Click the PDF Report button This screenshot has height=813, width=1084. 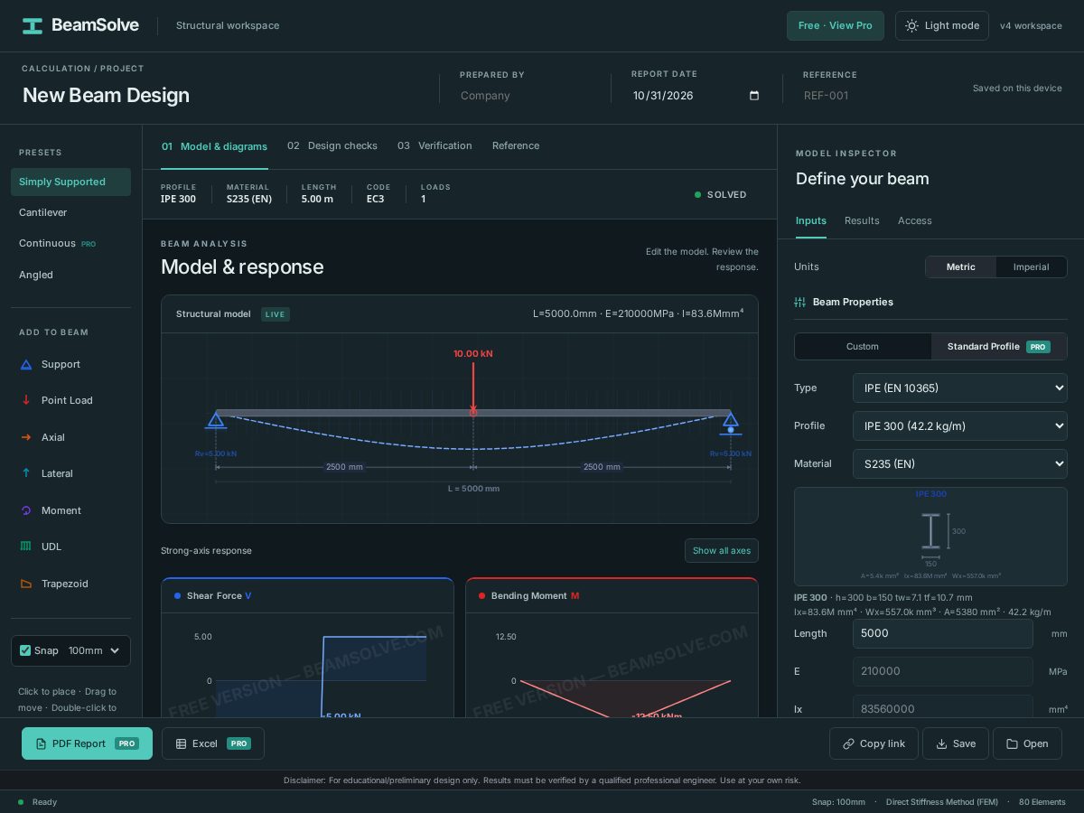(87, 743)
